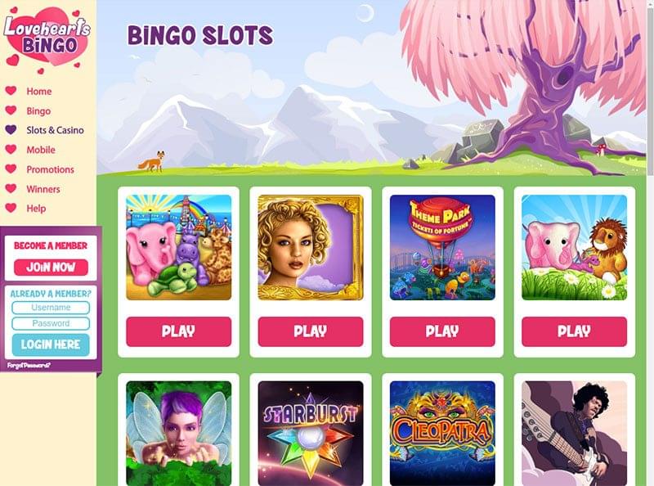This screenshot has width=654, height=486.
Task: Open the Mobile menu item
Action: tap(41, 150)
